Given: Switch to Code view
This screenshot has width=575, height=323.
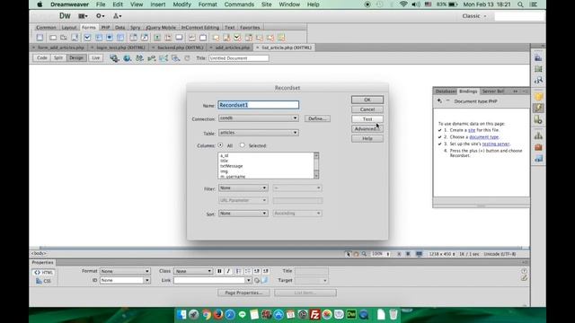Looking at the screenshot, I should (x=42, y=57).
